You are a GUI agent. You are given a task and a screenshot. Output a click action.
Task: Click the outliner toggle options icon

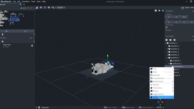pos(175,40)
